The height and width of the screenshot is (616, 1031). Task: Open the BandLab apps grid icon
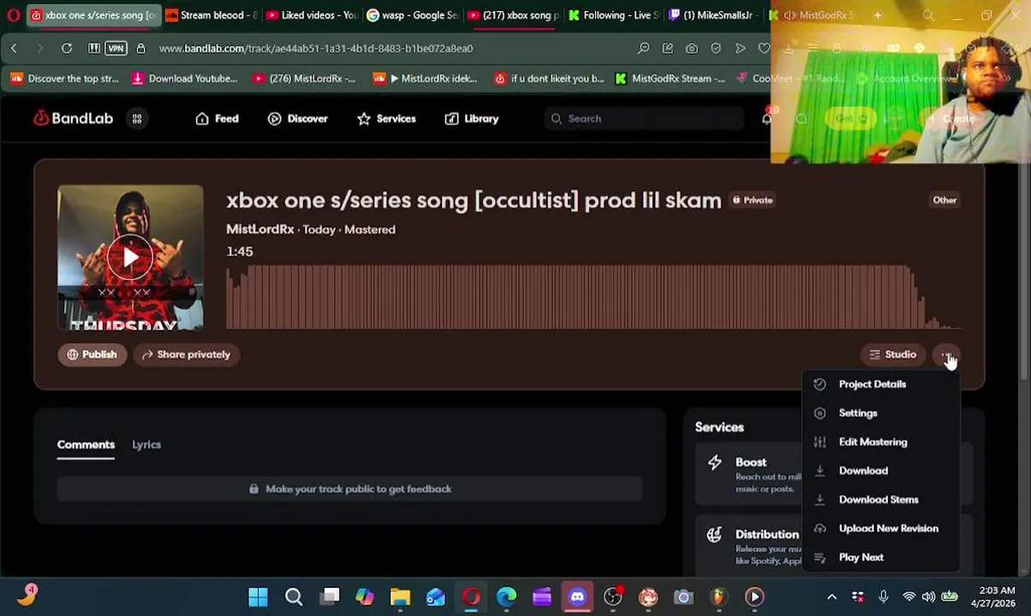click(137, 119)
